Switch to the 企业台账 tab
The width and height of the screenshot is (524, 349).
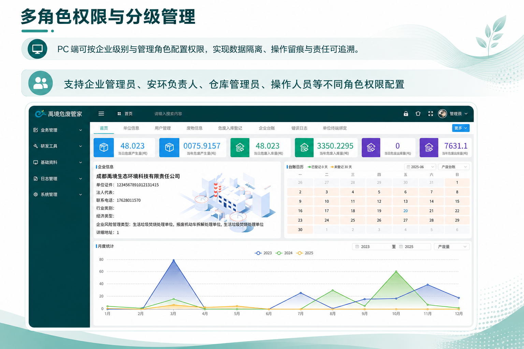267,128
